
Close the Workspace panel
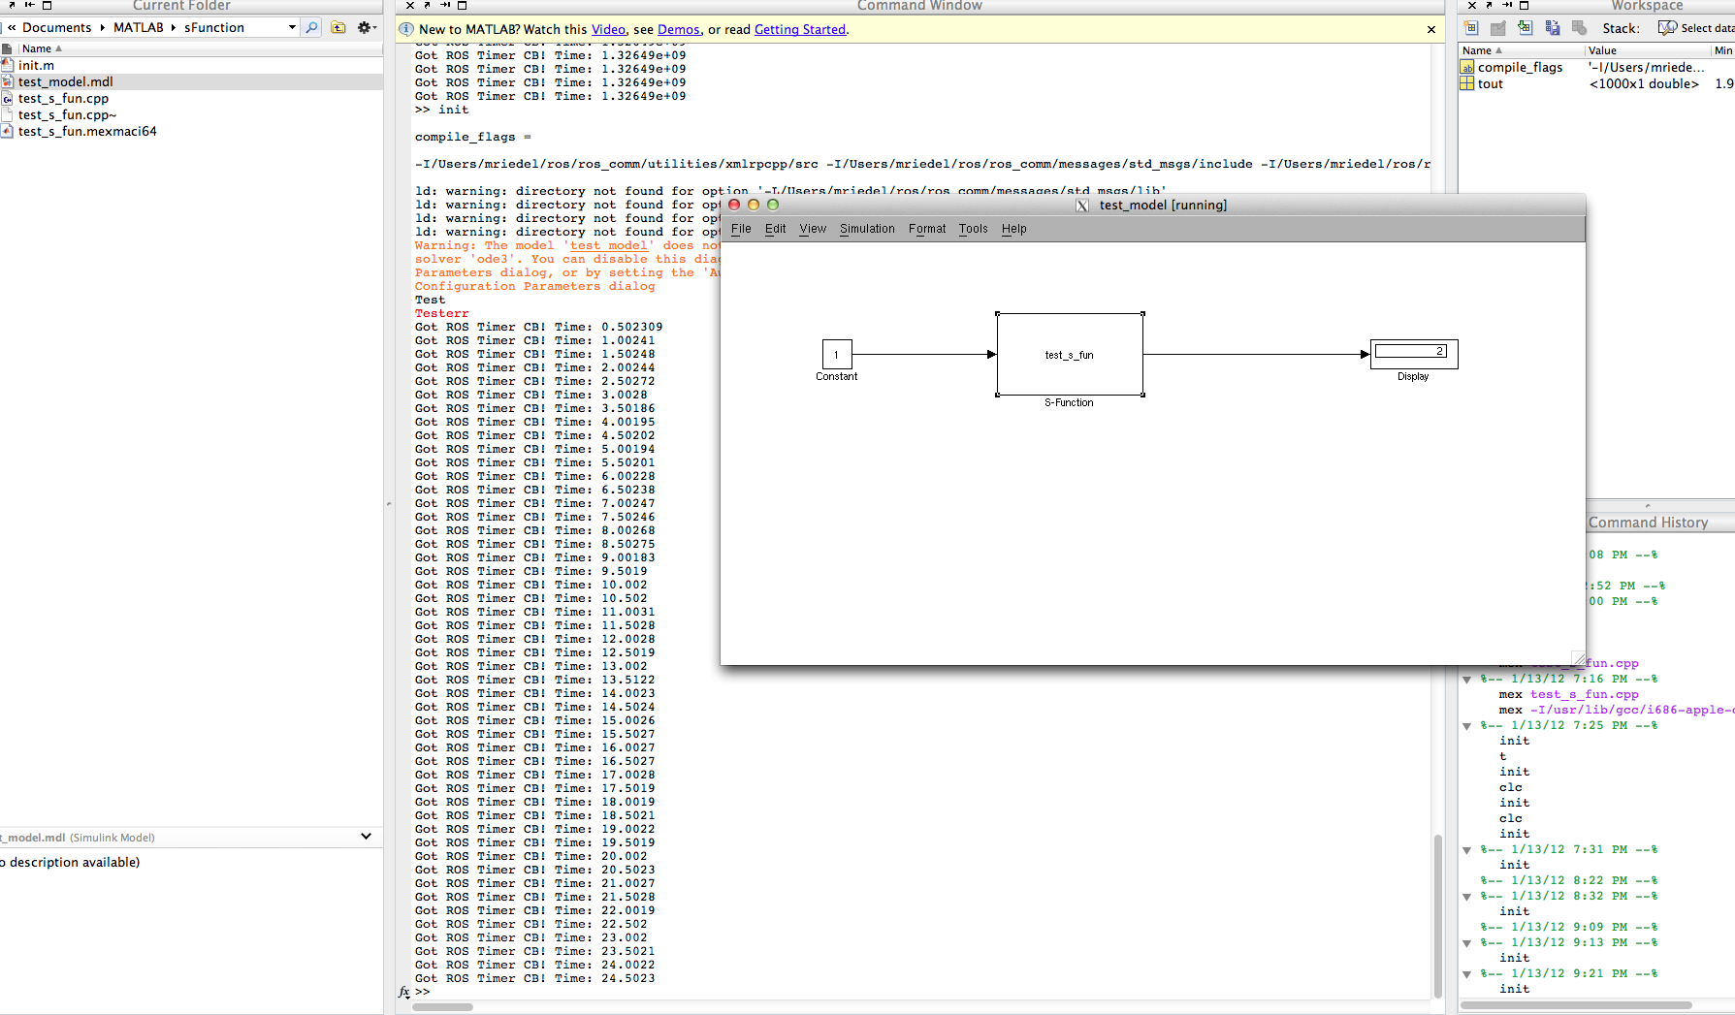pos(1471,5)
